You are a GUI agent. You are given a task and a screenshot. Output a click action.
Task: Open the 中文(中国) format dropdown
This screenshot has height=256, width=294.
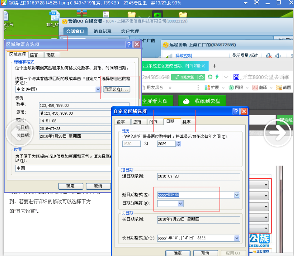[98, 89]
